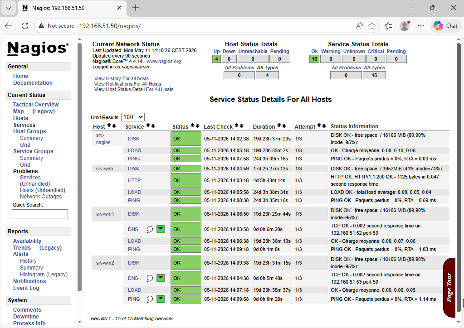Click the Critical services header link
The height and width of the screenshot is (328, 464).
[x=376, y=51]
